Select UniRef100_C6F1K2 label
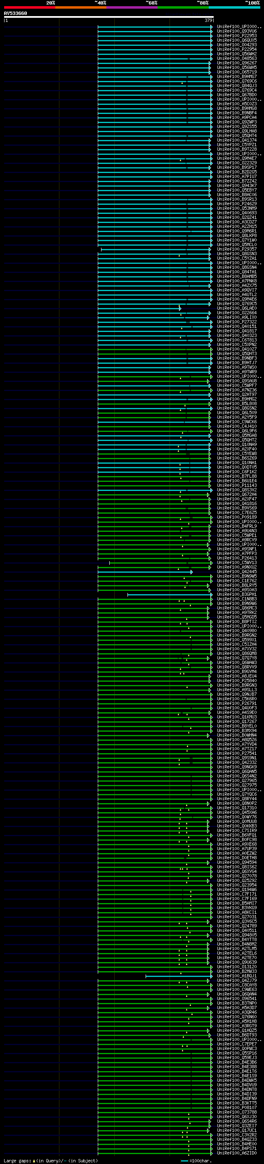This screenshot has height=1164, width=264. (x=236, y=471)
